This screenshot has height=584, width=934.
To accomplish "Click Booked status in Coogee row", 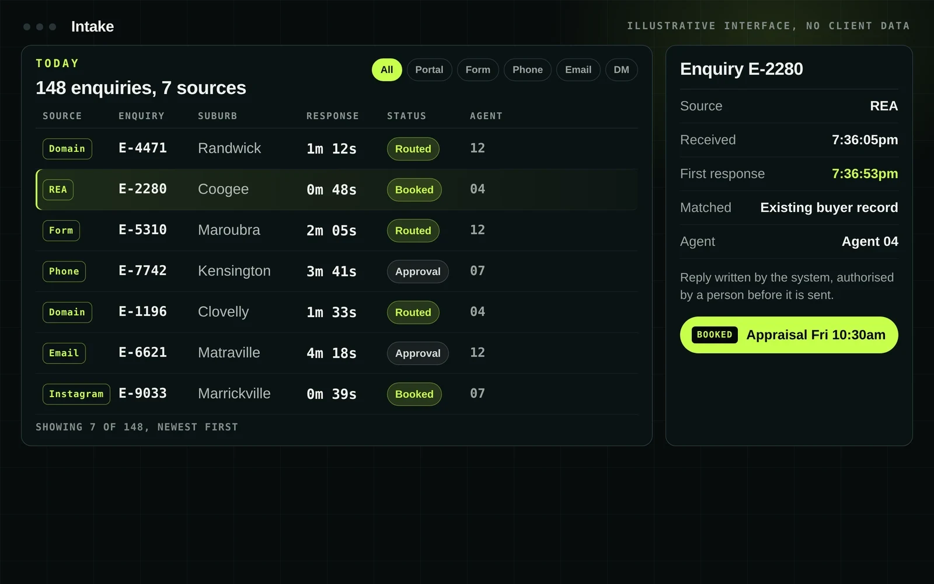I will (414, 190).
